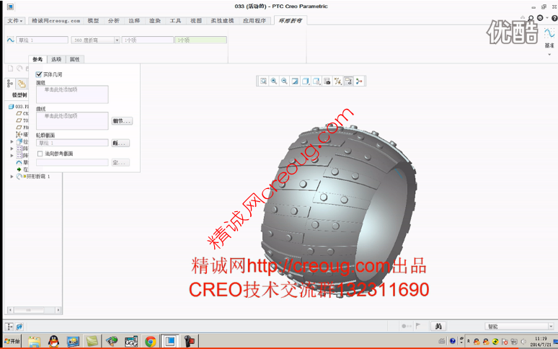Open Chrome from the taskbar
The height and width of the screenshot is (349, 558).
click(151, 342)
